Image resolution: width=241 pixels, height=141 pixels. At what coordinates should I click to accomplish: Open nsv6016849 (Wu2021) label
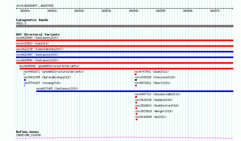point(151,117)
